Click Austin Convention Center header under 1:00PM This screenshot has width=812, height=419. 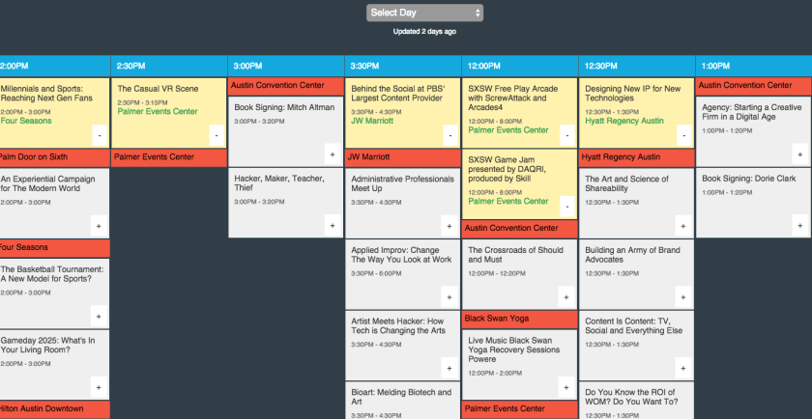753,86
